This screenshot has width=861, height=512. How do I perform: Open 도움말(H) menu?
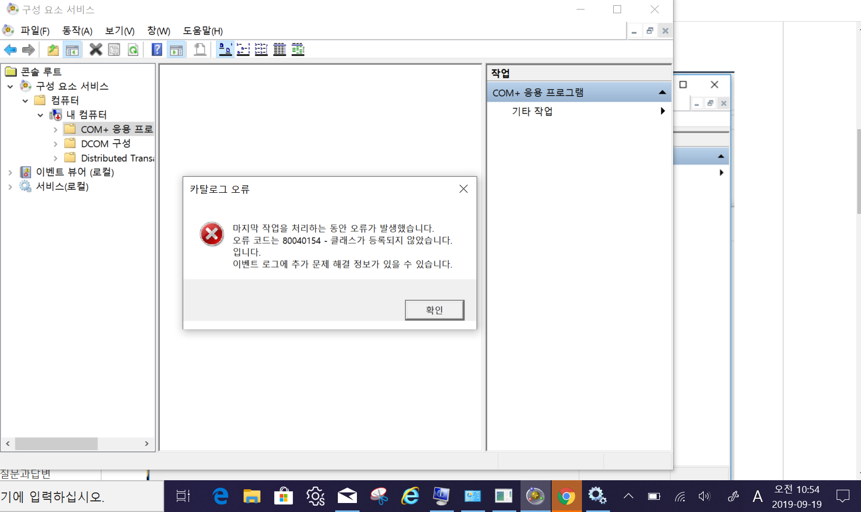[203, 31]
